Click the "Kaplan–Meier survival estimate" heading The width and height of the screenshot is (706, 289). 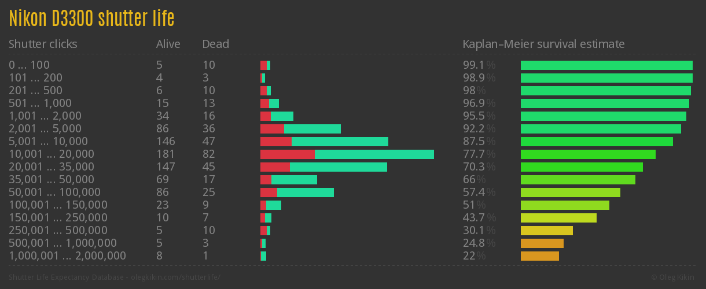pyautogui.click(x=543, y=44)
